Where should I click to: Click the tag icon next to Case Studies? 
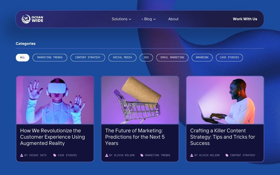tap(55, 155)
